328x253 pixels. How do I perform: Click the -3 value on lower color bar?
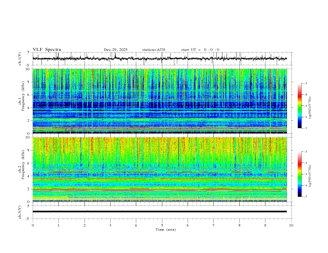(x=305, y=152)
